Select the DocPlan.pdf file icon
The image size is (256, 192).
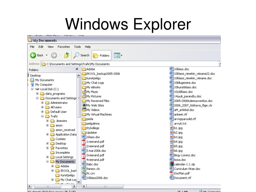click(171, 173)
